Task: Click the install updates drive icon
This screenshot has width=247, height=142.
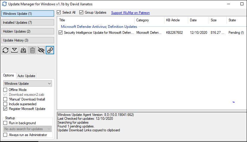Action: (23, 50)
